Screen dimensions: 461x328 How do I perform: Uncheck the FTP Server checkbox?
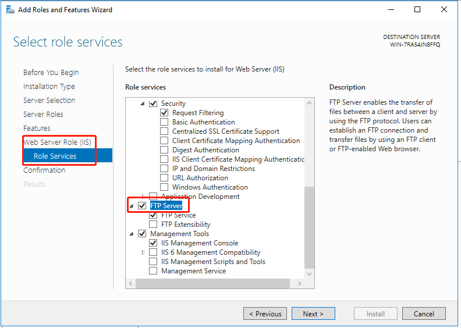pos(142,205)
